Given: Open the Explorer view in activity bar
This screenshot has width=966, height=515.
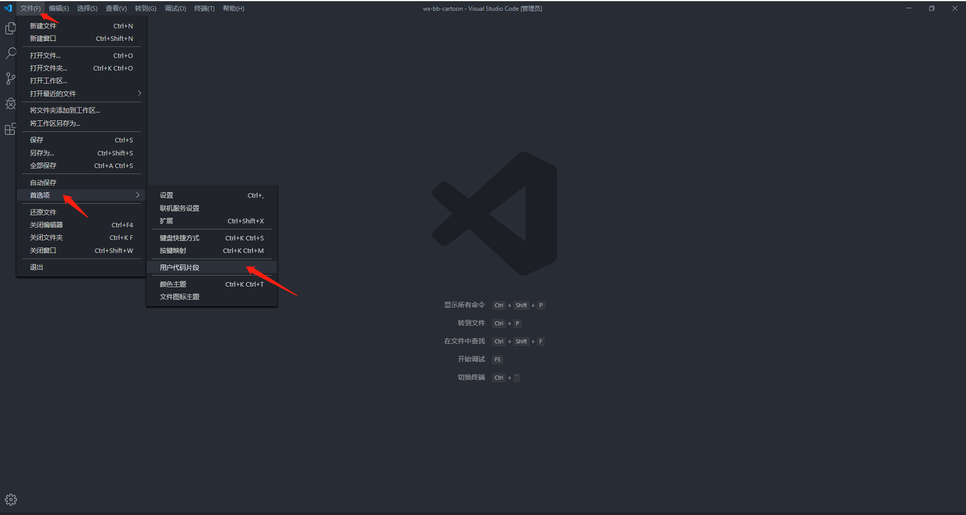Looking at the screenshot, I should click(x=11, y=28).
